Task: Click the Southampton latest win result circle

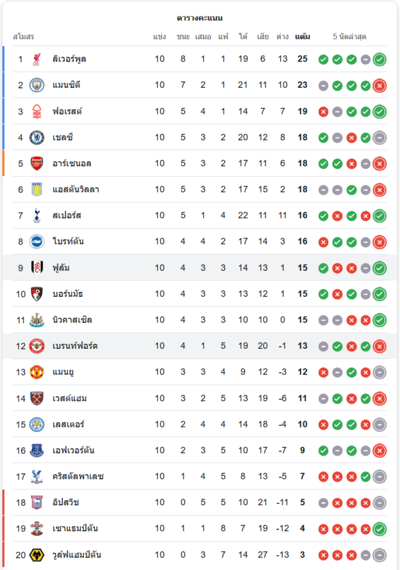Action: (x=379, y=529)
